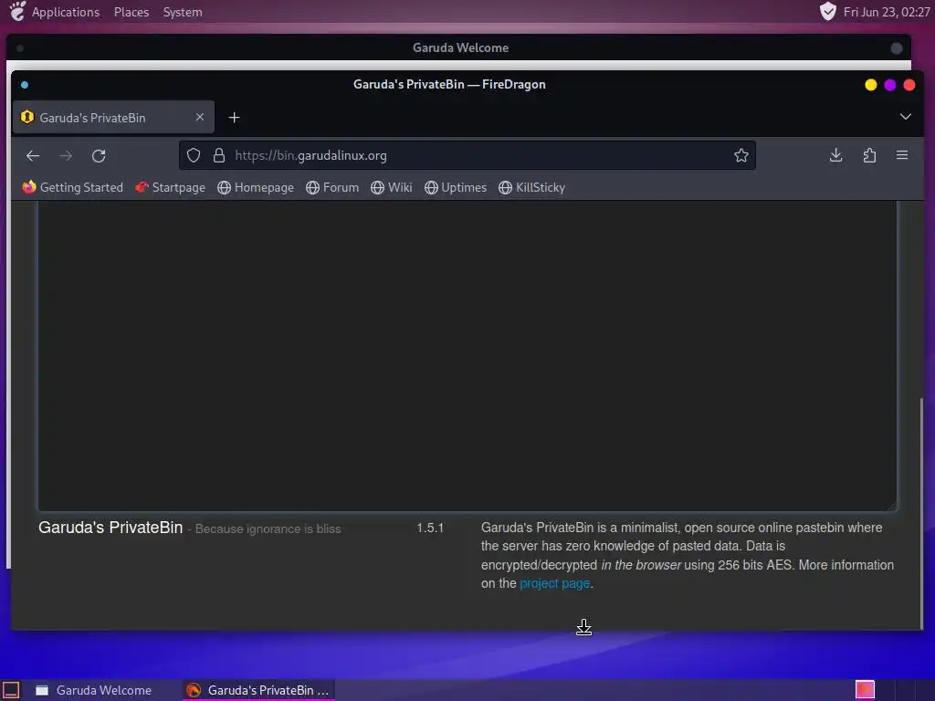This screenshot has width=935, height=701.
Task: Open the clock showing Fri Jun 23
Action: (887, 12)
